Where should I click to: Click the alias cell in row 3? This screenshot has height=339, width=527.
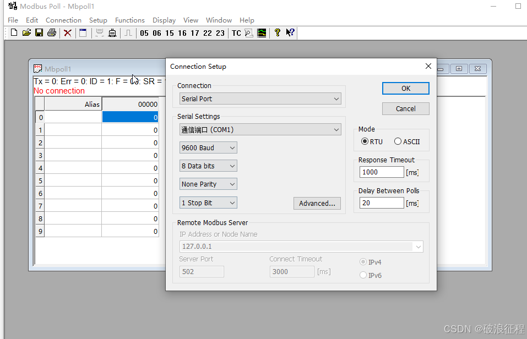73,156
